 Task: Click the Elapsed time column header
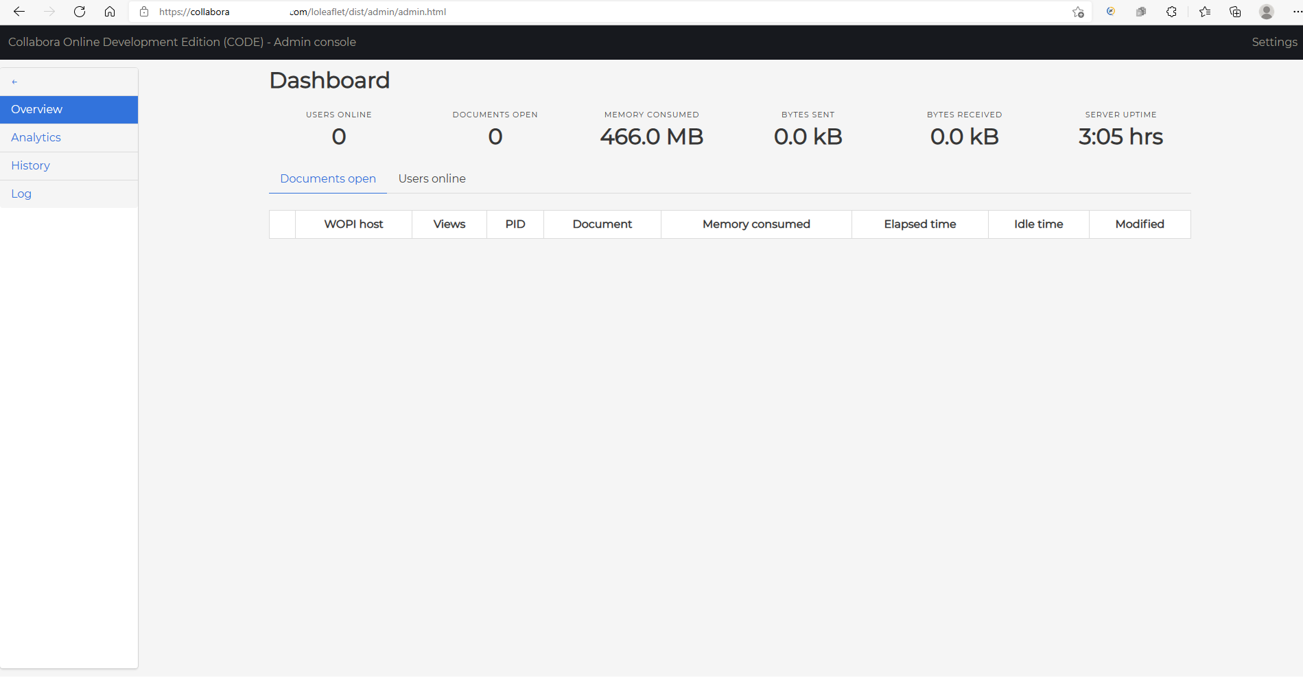(920, 224)
